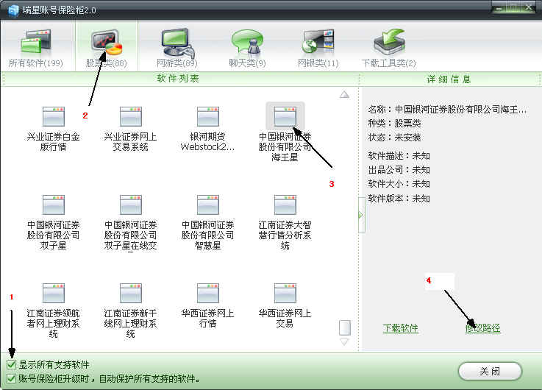Screen dimensions: 542x390
Task: Collapse the 详细信息 panel with the side arrow
Action: click(361, 215)
